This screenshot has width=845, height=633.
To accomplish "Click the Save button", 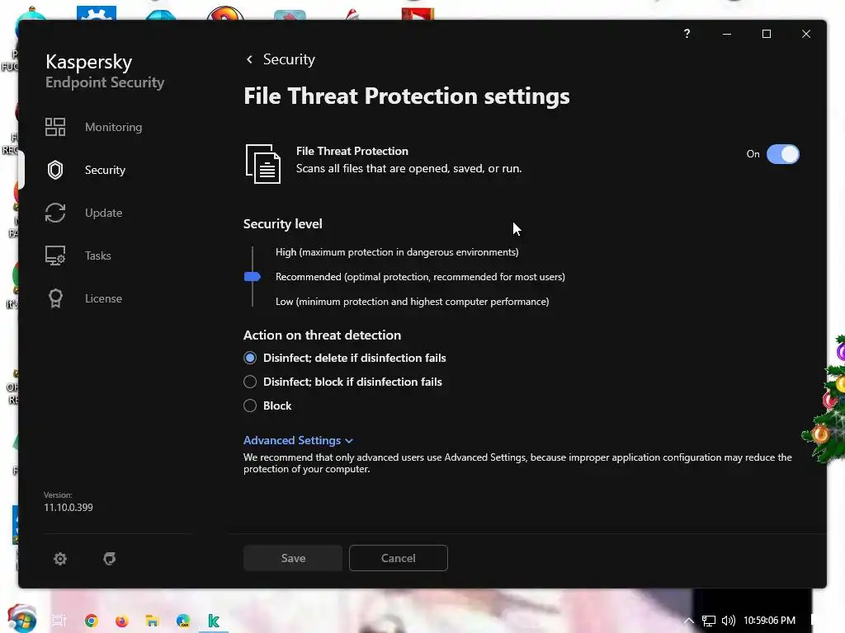I will [293, 558].
